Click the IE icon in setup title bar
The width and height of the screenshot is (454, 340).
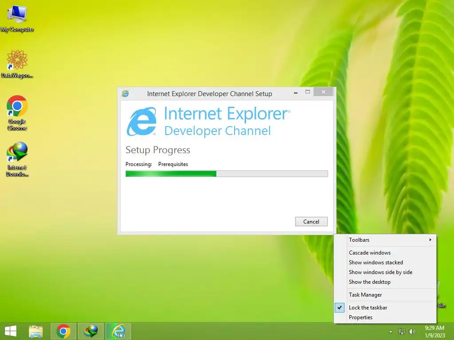125,93
